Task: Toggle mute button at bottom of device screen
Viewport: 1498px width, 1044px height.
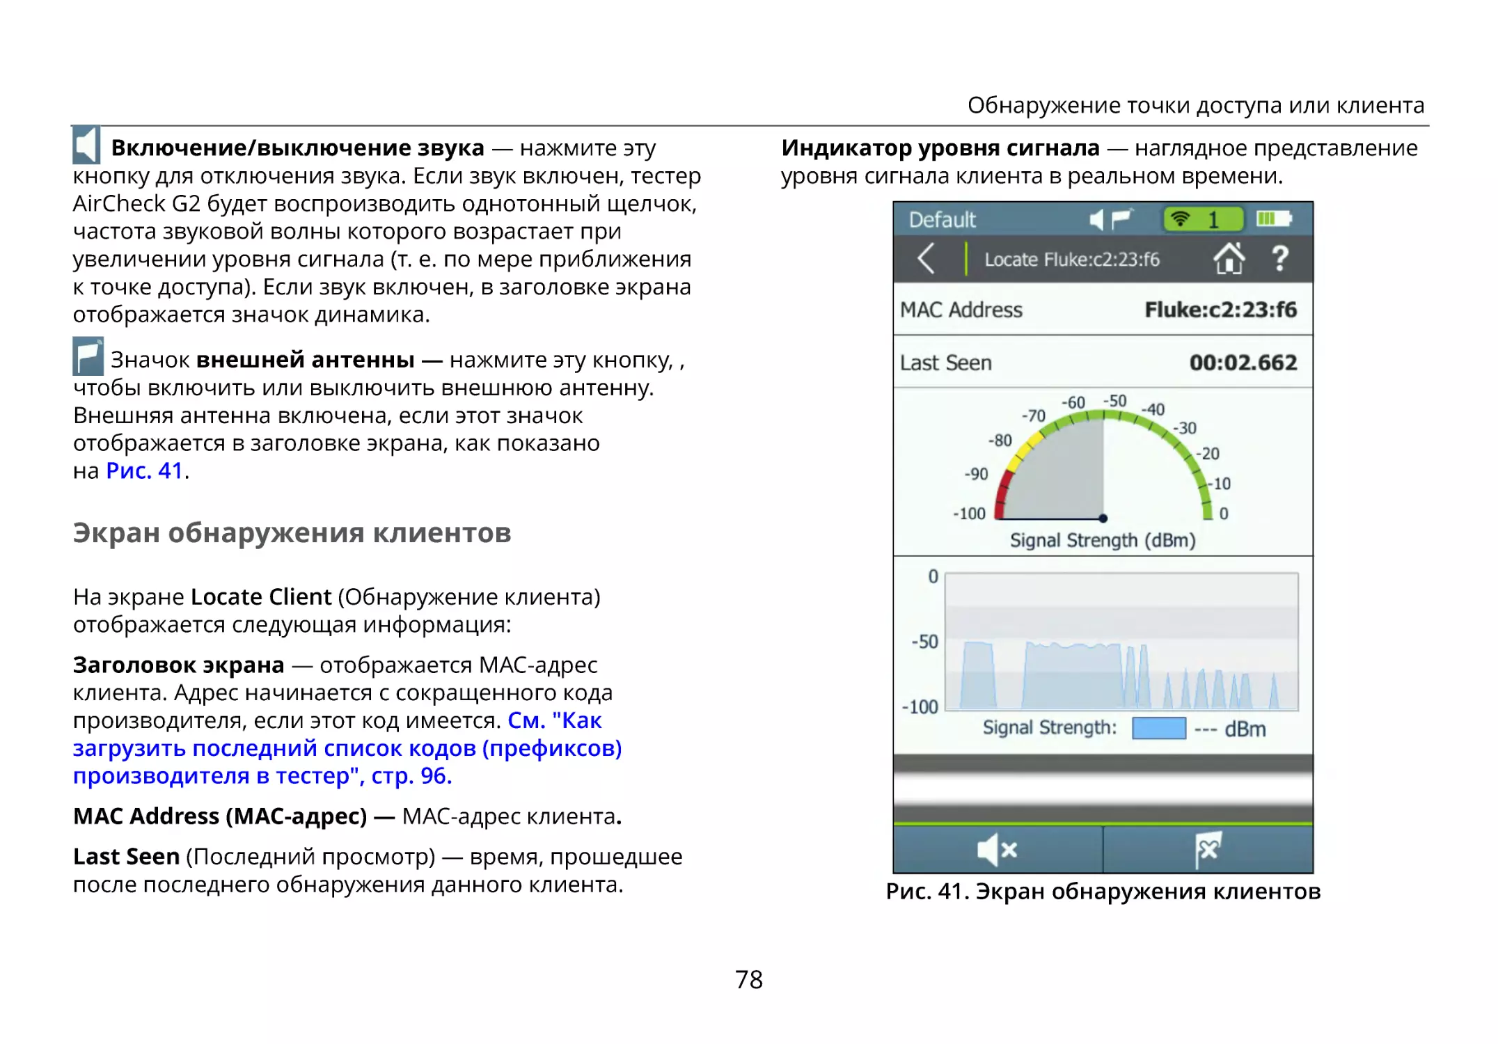Action: (998, 850)
